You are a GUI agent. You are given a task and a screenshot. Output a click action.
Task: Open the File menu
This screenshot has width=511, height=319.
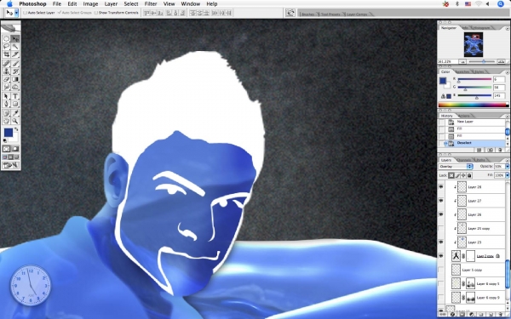(57, 4)
